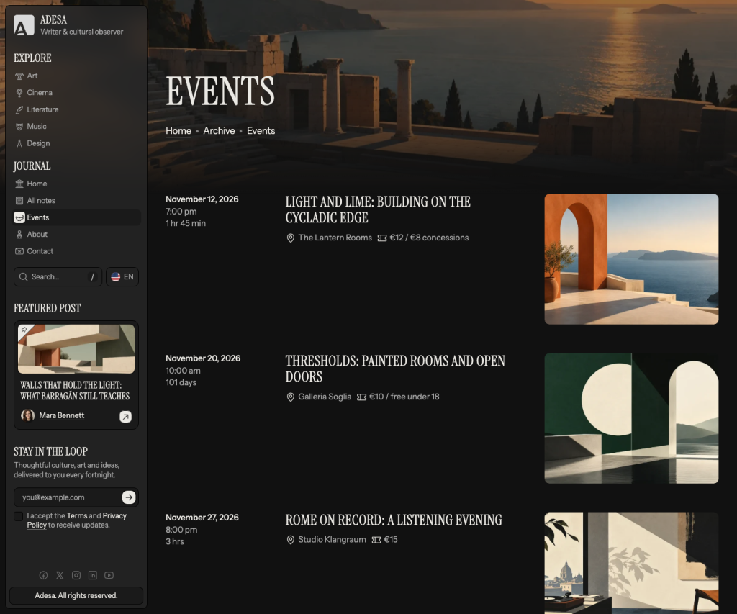Click the Adesa logo icon
The height and width of the screenshot is (614, 737).
point(24,25)
